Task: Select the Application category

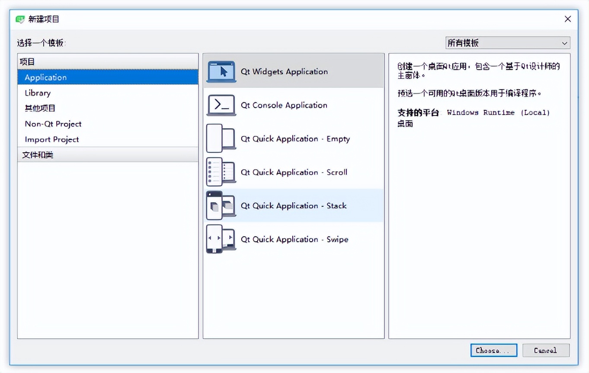Action: click(45, 77)
